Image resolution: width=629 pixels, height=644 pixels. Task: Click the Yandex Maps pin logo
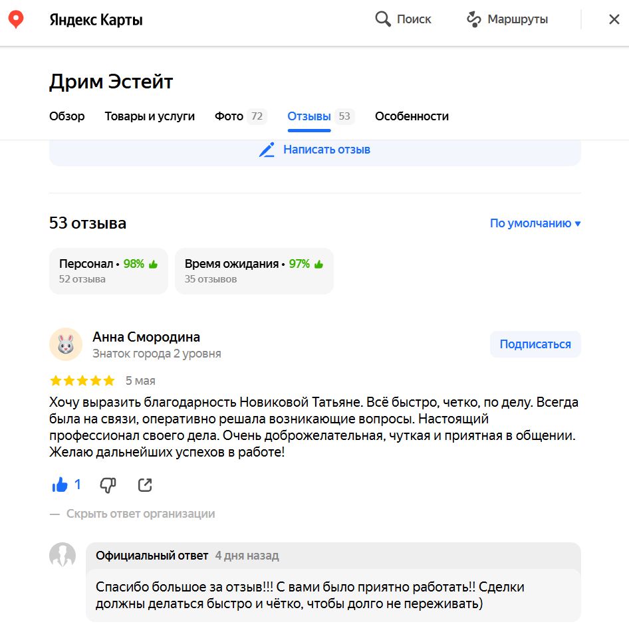15,19
